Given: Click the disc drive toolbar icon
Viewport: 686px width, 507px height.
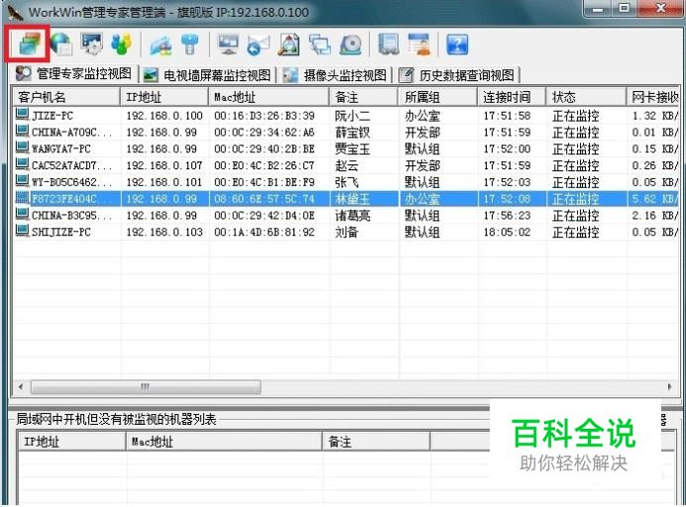Looking at the screenshot, I should [351, 45].
